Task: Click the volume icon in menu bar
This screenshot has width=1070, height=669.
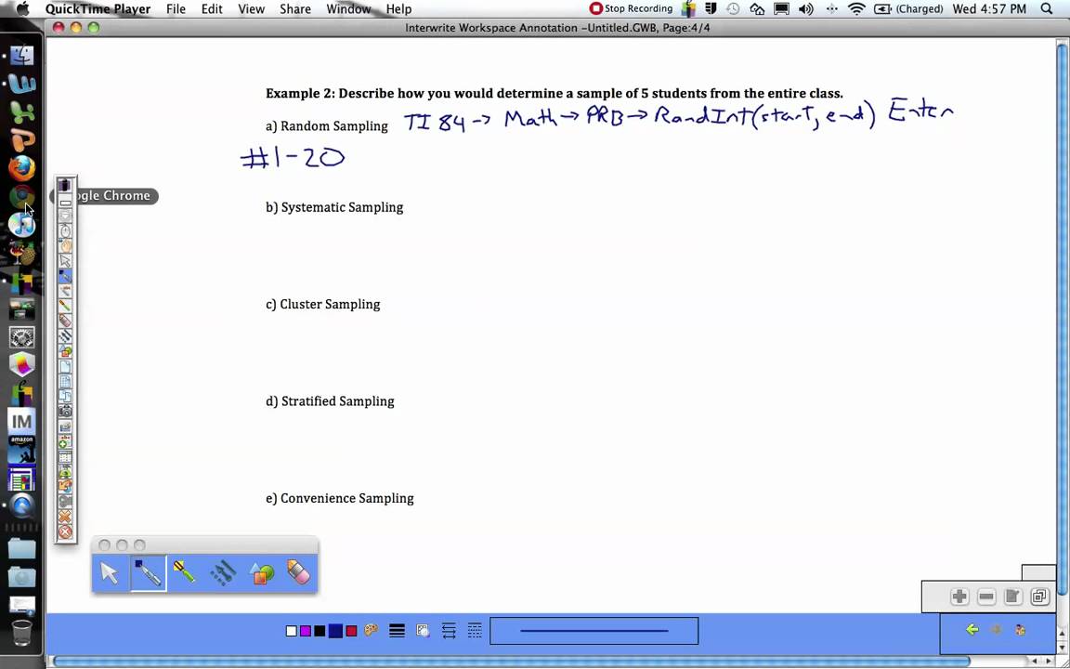Action: 806,9
